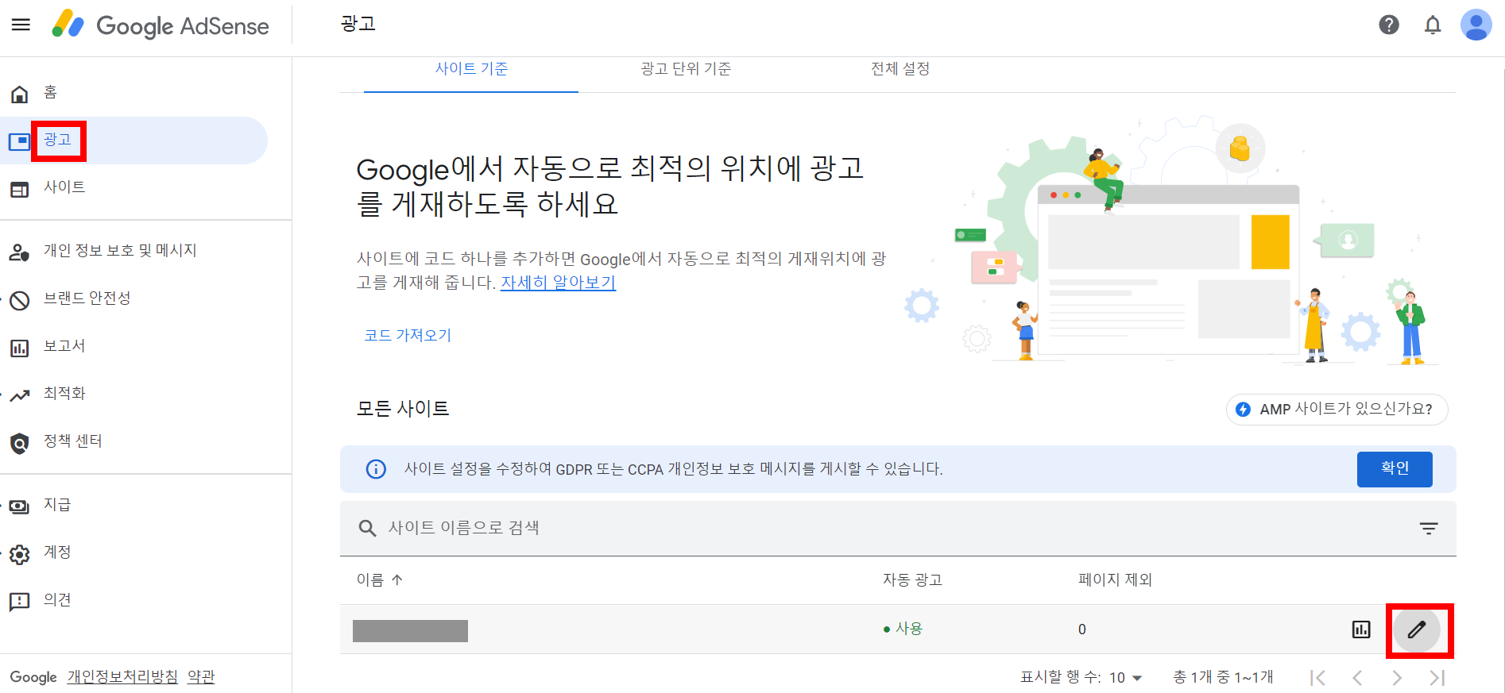Click the blue 확인 button
This screenshot has height=693, width=1505.
[1395, 469]
